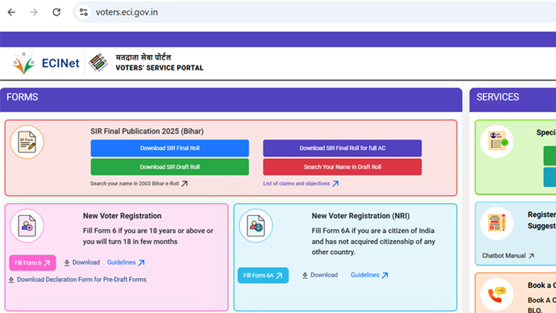The image size is (556, 313).
Task: Click the Register complaint/suggestion icon
Action: coord(496,223)
